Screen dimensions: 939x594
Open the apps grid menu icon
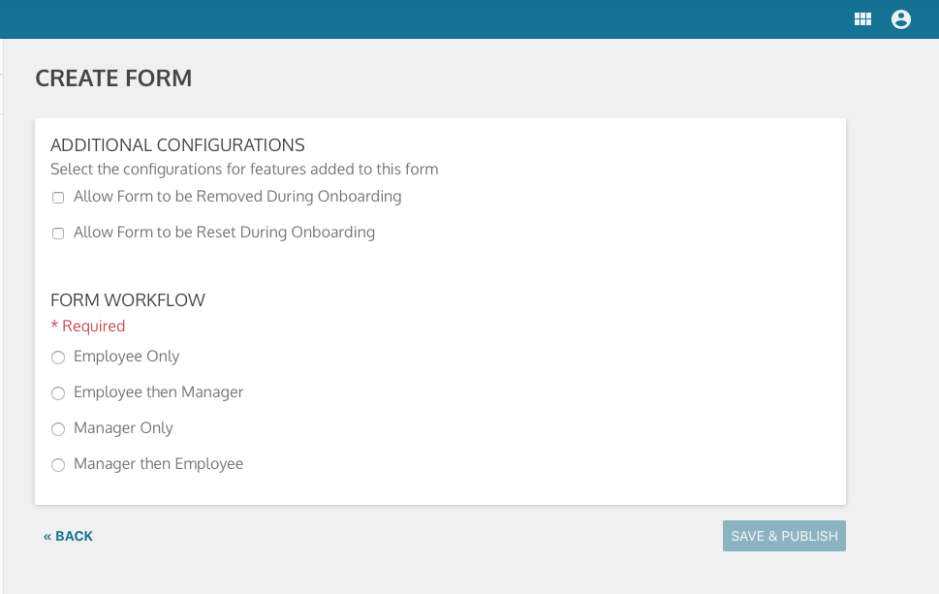(861, 18)
